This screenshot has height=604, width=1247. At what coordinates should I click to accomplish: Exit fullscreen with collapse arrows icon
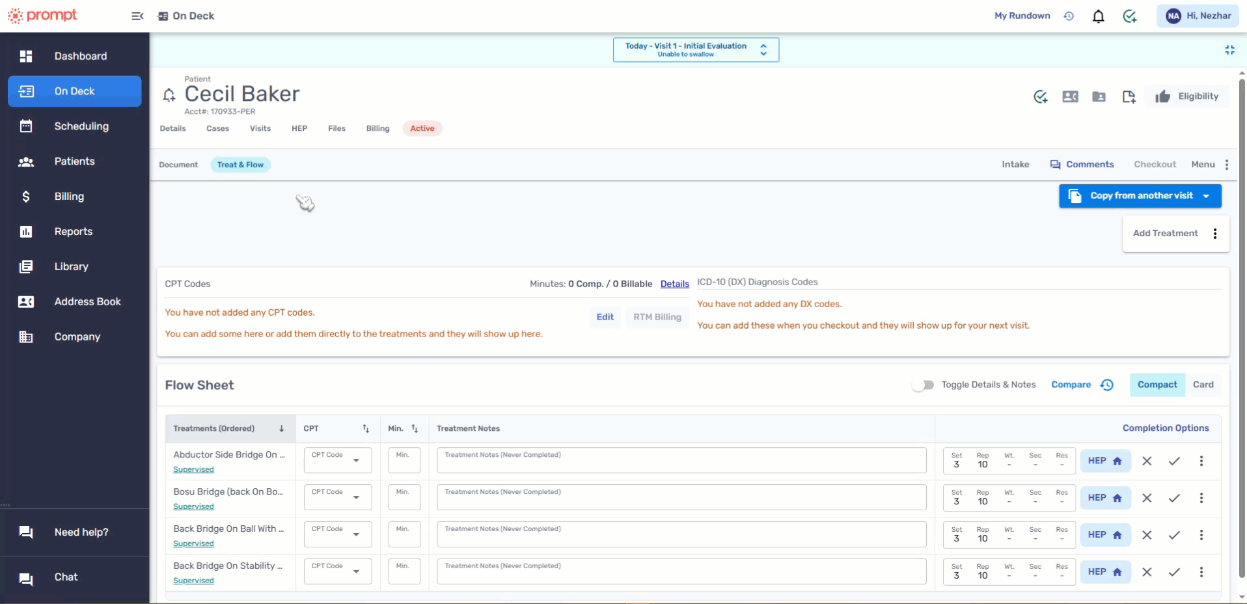[1229, 50]
